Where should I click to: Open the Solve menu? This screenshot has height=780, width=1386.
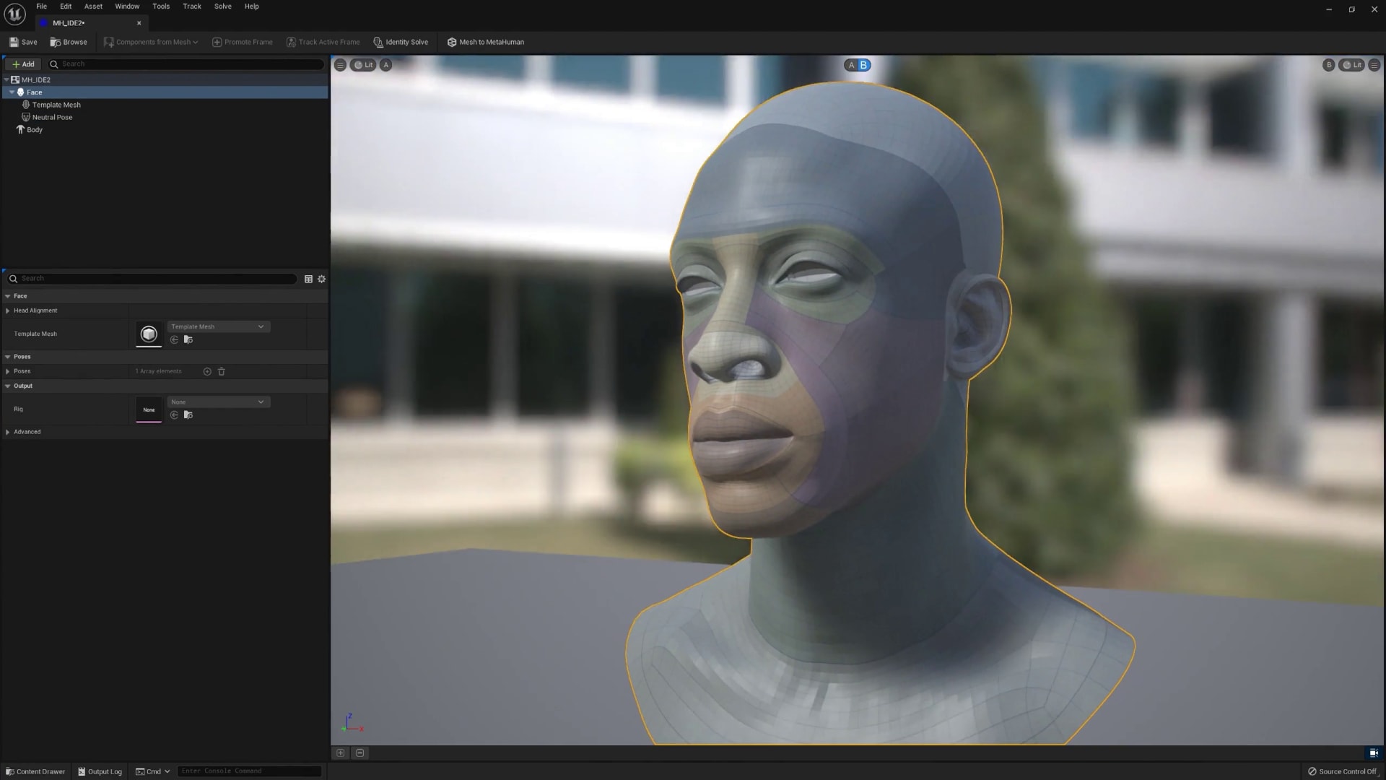tap(222, 6)
